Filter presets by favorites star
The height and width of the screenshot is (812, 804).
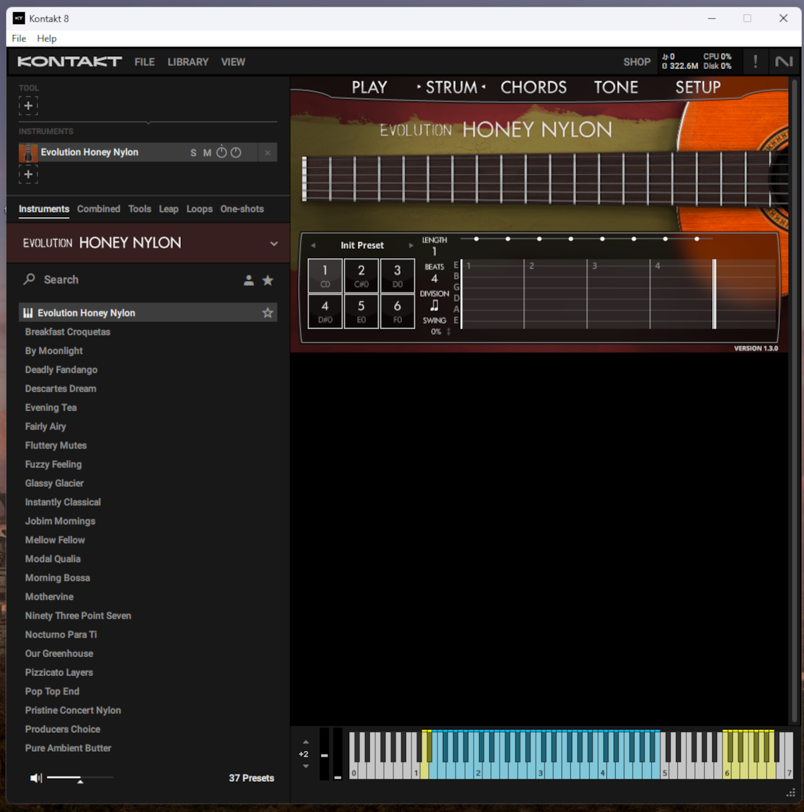pos(268,280)
